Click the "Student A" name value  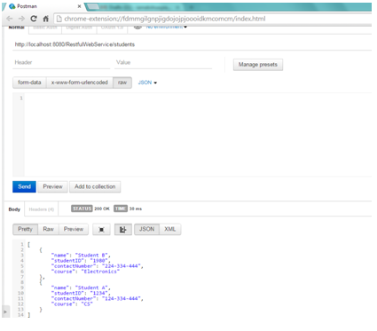92,288
